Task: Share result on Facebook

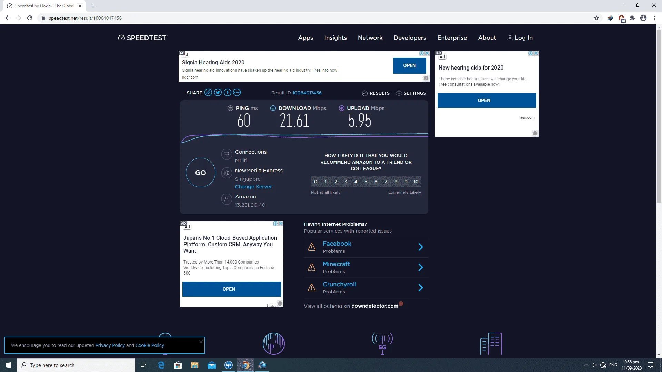Action: pos(227,92)
